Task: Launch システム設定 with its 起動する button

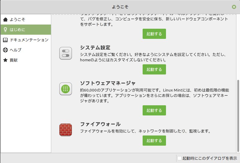Action: pyautogui.click(x=154, y=69)
